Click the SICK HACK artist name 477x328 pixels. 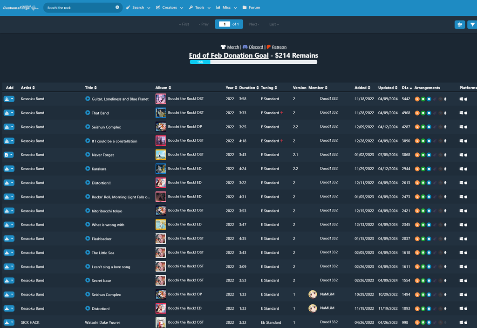pyautogui.click(x=30, y=322)
